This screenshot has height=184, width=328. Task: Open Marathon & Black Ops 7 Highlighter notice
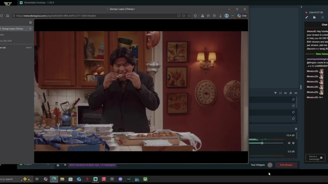(92, 165)
